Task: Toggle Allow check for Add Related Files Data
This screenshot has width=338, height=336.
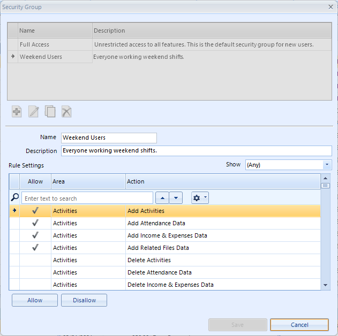Action: pyautogui.click(x=35, y=248)
